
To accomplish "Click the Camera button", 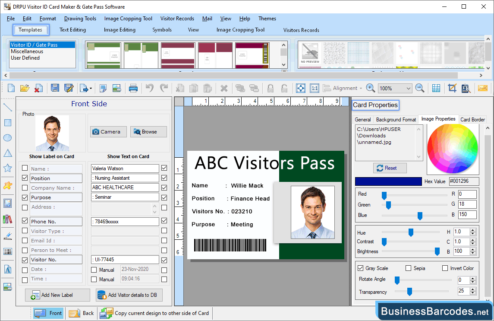I will click(108, 132).
